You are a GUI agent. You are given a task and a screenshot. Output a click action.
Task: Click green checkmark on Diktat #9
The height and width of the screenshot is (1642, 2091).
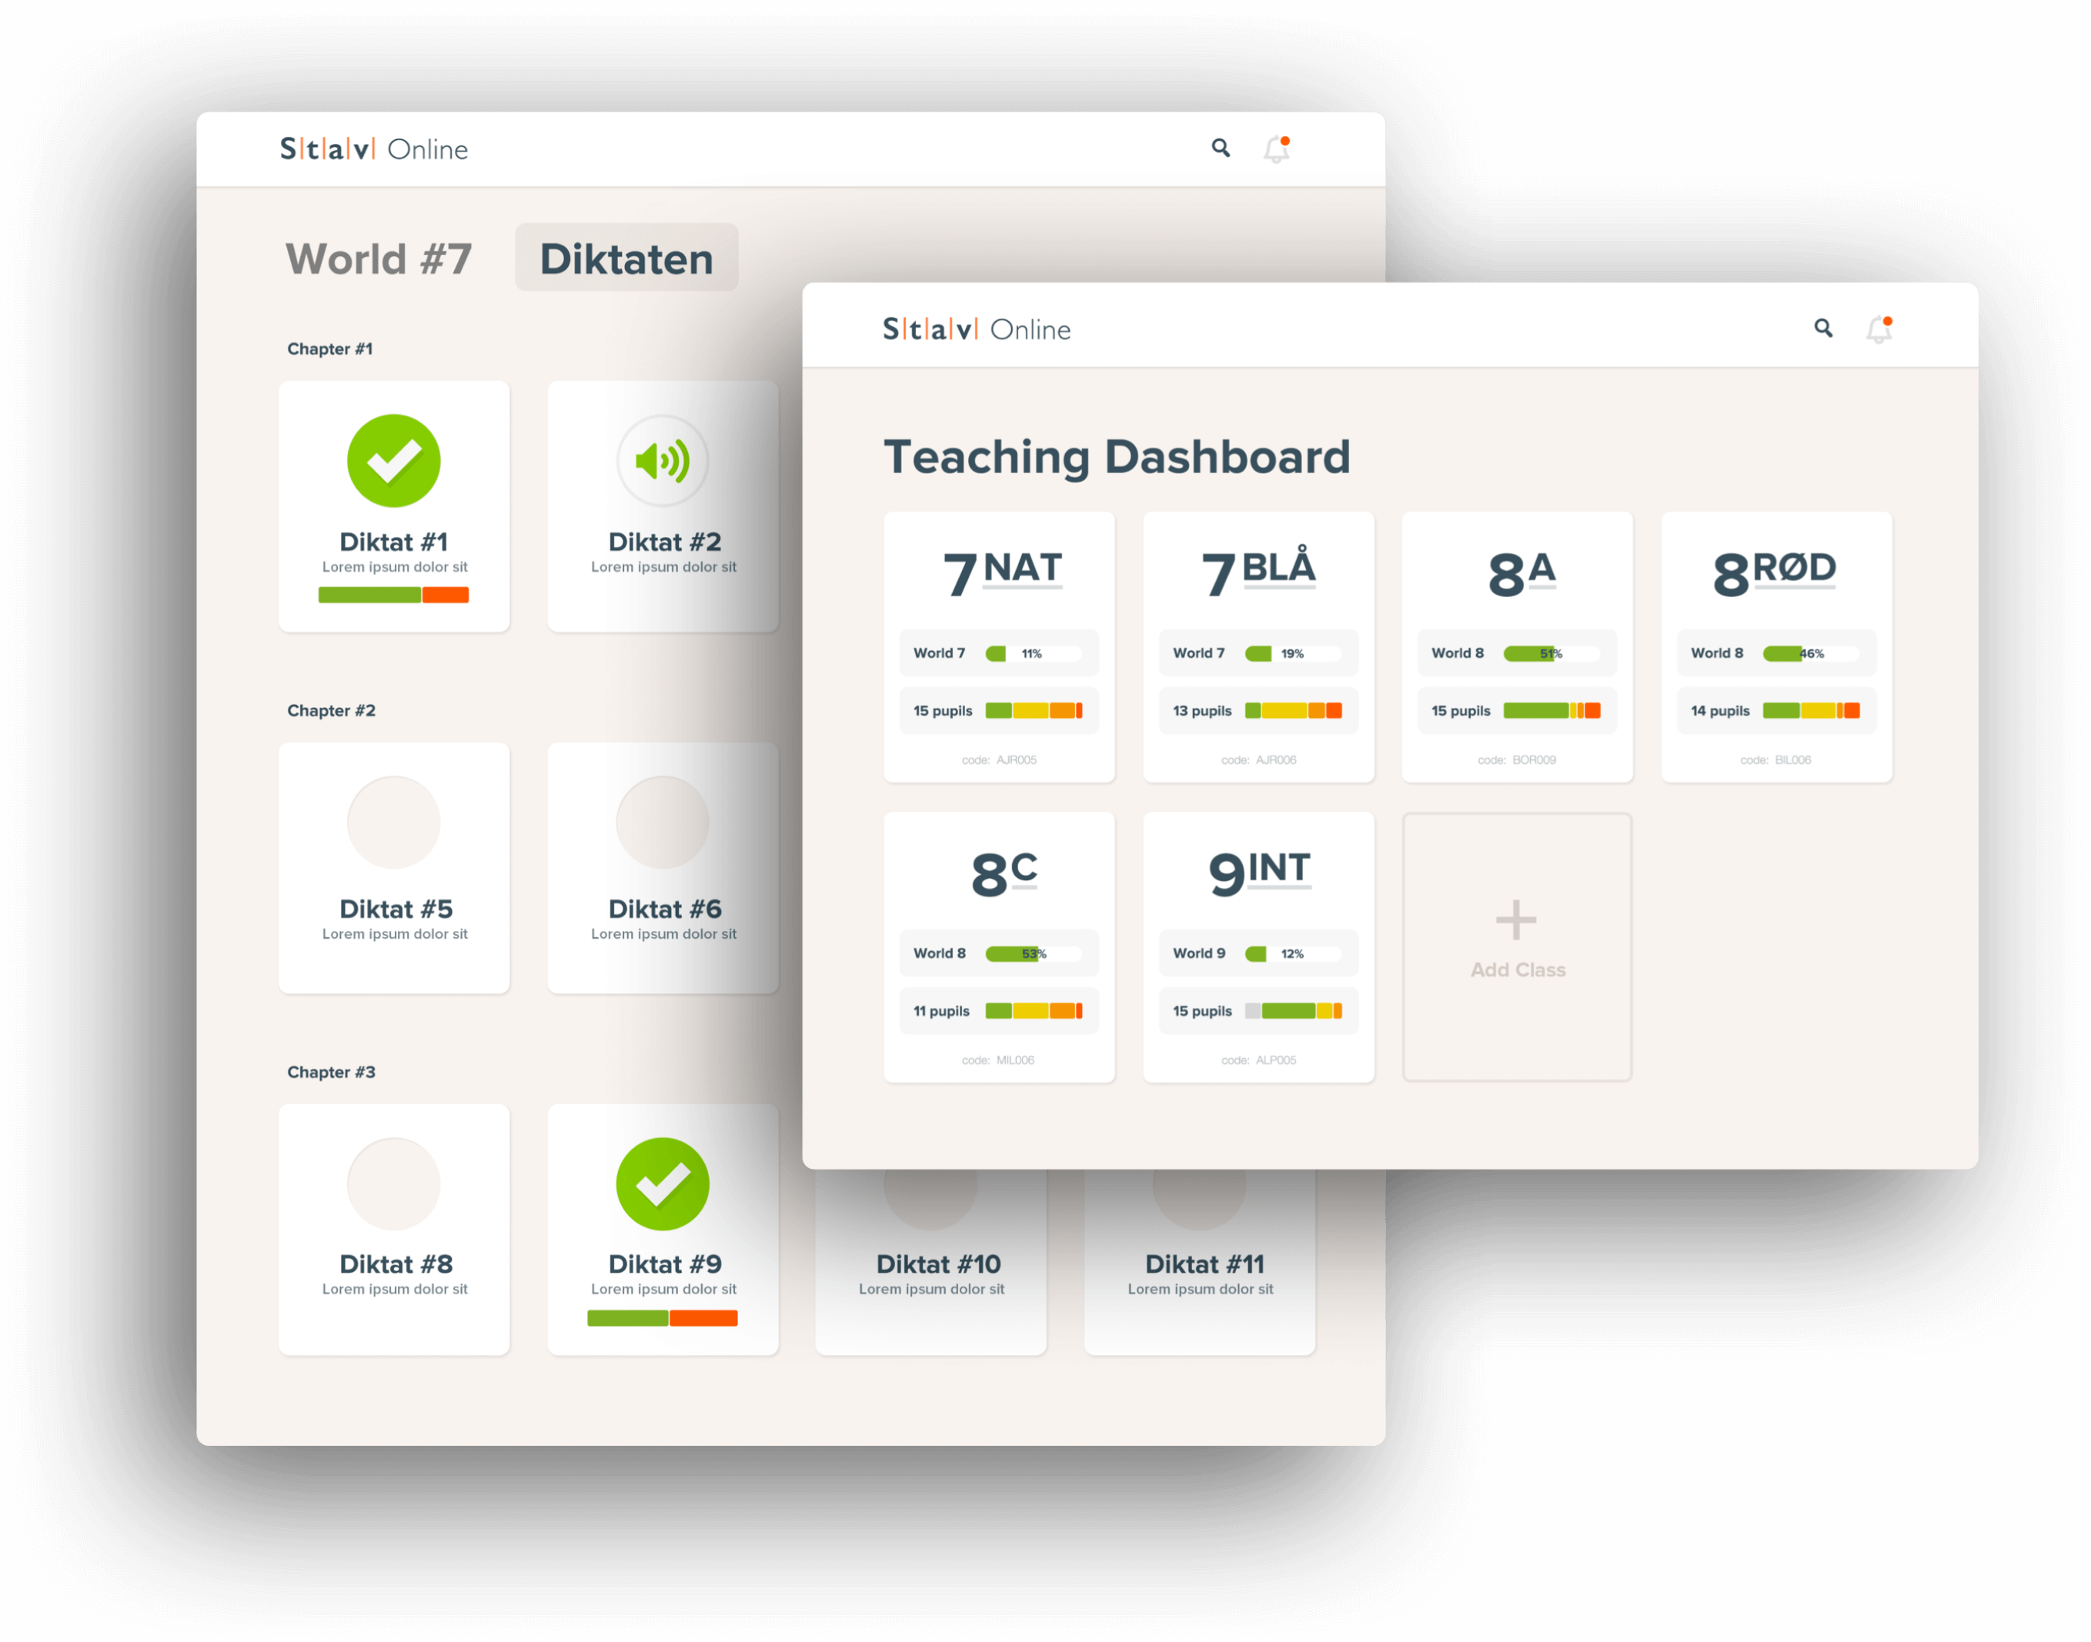(x=663, y=1184)
